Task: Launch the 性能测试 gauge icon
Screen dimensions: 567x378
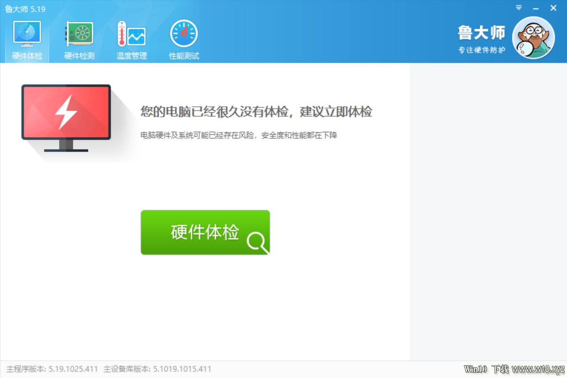Action: pyautogui.click(x=184, y=34)
